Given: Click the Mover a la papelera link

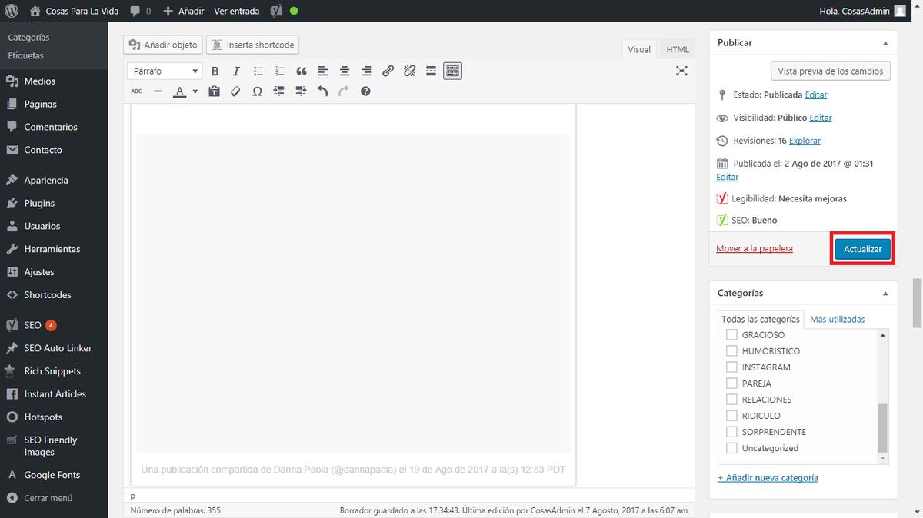Looking at the screenshot, I should pyautogui.click(x=754, y=248).
